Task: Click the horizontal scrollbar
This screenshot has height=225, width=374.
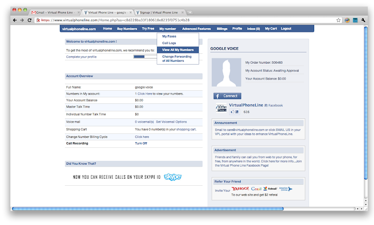Action: pos(148,209)
